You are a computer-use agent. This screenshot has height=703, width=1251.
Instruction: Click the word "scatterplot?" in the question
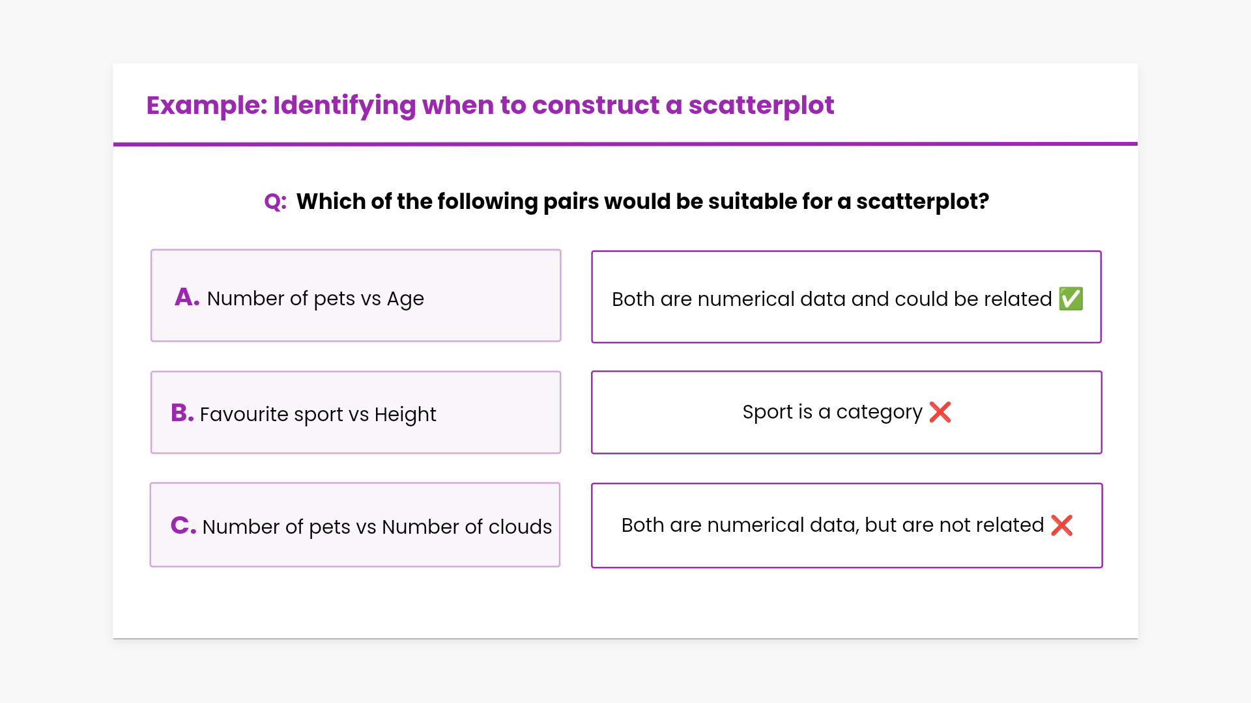point(922,202)
